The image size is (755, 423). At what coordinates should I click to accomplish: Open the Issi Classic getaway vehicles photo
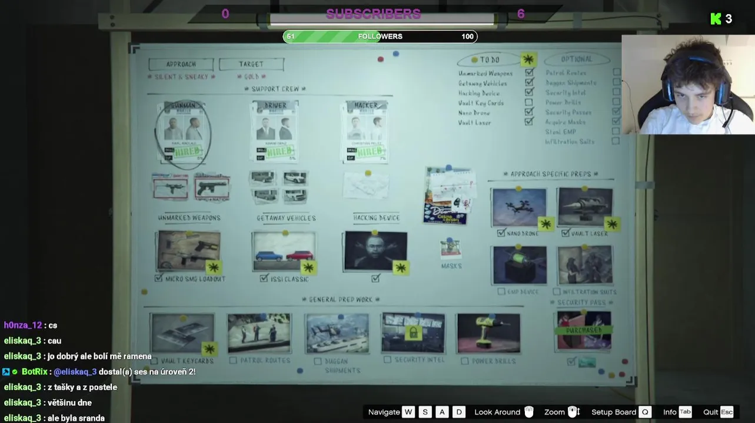tap(284, 251)
